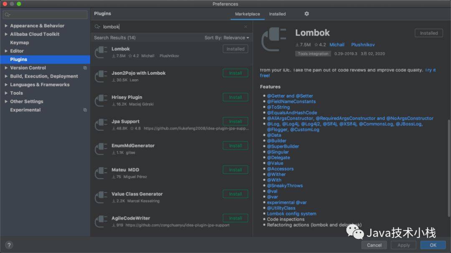
Task: Click the OK button
Action: click(x=433, y=245)
